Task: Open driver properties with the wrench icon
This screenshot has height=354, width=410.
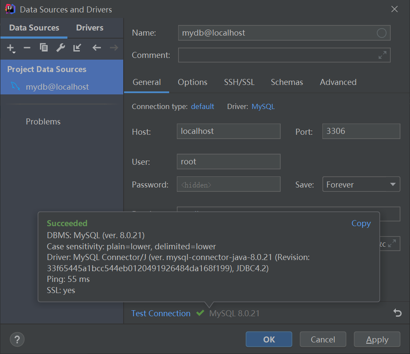Action: click(x=60, y=48)
